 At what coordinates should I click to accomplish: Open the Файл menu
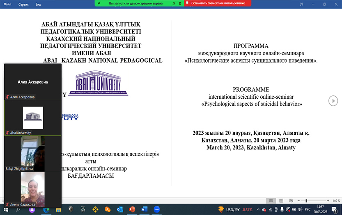[8, 5]
